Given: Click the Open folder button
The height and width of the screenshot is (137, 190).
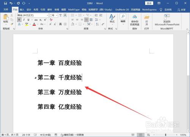Looking at the screenshot, I should tap(147, 20).
